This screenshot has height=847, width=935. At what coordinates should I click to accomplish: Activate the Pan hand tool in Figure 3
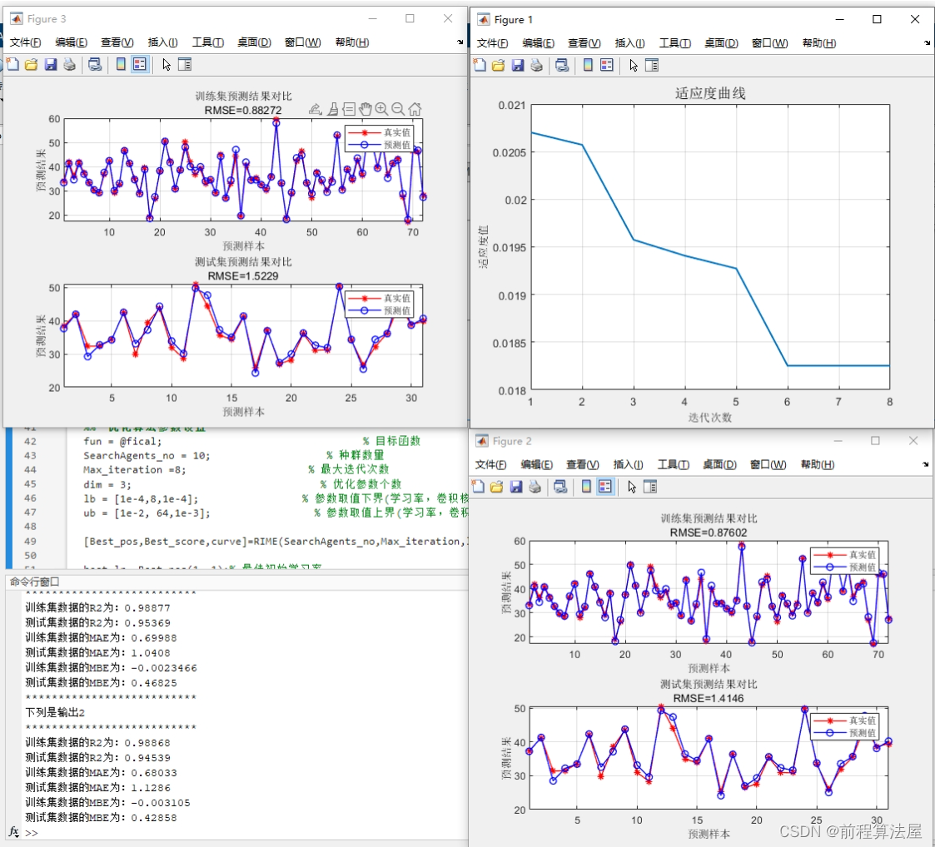365,108
